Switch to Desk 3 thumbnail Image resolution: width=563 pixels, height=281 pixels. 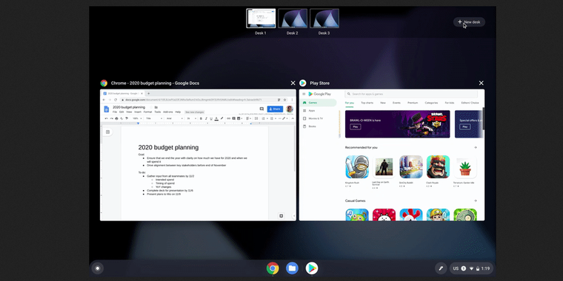pos(324,18)
